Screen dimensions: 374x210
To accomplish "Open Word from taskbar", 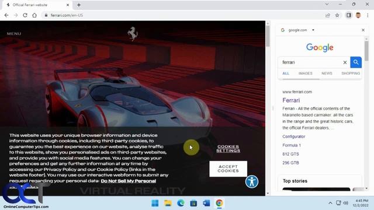I will 206,203.
